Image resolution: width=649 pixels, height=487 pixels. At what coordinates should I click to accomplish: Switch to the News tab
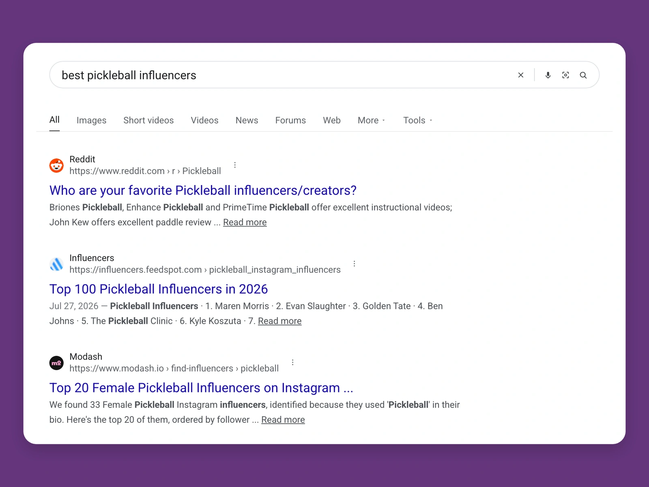pyautogui.click(x=247, y=120)
